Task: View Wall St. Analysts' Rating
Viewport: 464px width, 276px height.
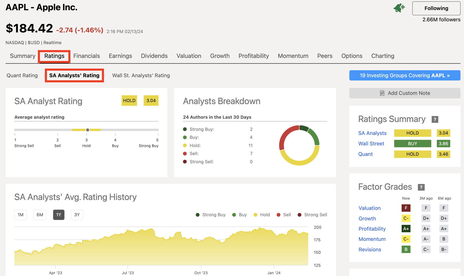Action: (x=141, y=75)
